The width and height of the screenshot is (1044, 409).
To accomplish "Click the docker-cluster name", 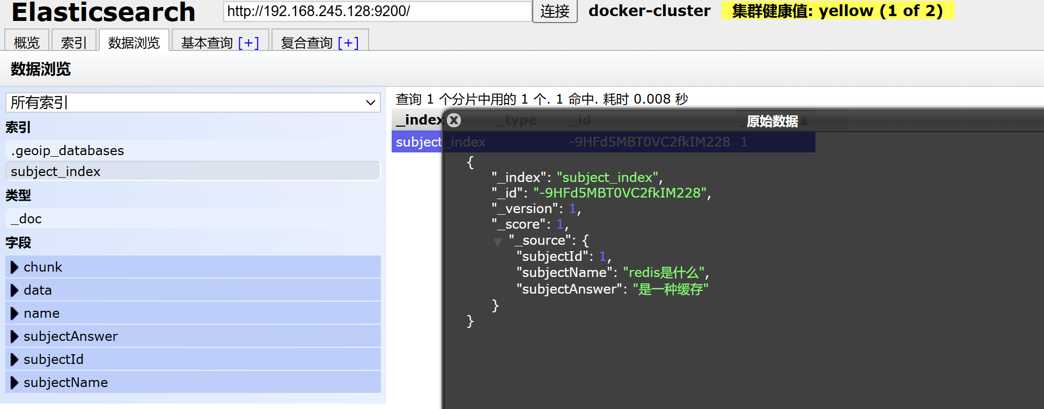I will 649,11.
